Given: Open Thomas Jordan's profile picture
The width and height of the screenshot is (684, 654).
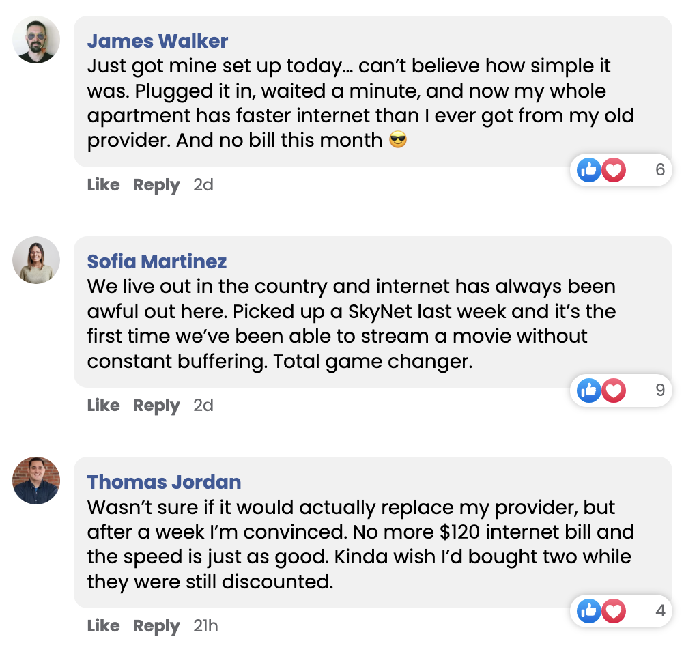Looking at the screenshot, I should 36,481.
